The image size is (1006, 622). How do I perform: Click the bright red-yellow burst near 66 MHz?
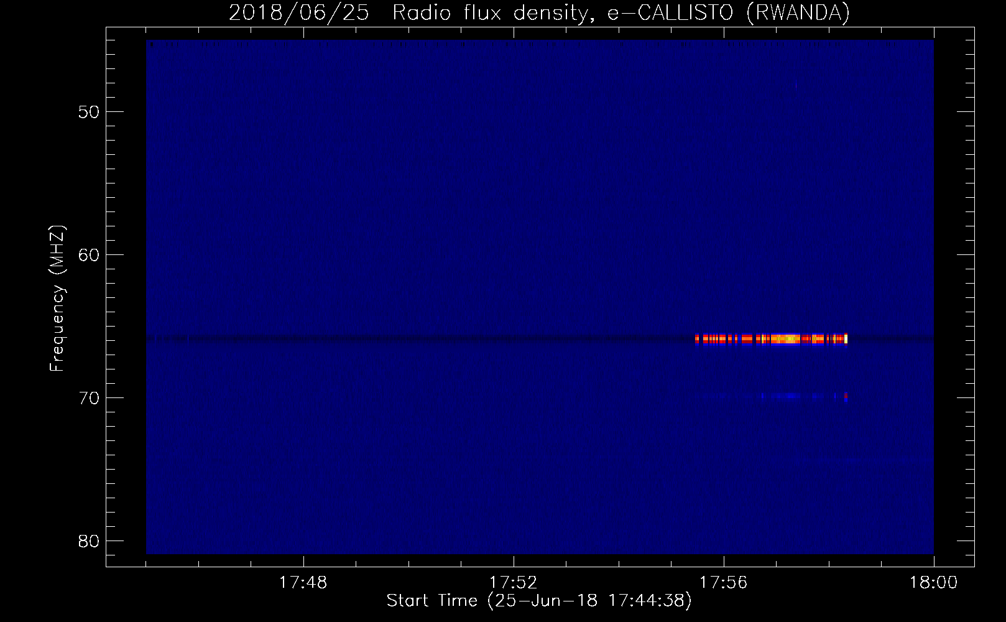coord(771,339)
